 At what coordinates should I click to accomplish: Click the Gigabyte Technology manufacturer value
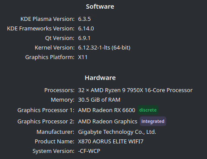coord(117,132)
